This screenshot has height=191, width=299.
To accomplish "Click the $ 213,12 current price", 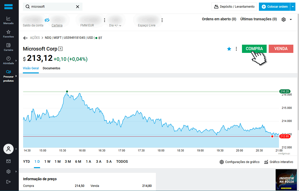I will click(38, 58).
